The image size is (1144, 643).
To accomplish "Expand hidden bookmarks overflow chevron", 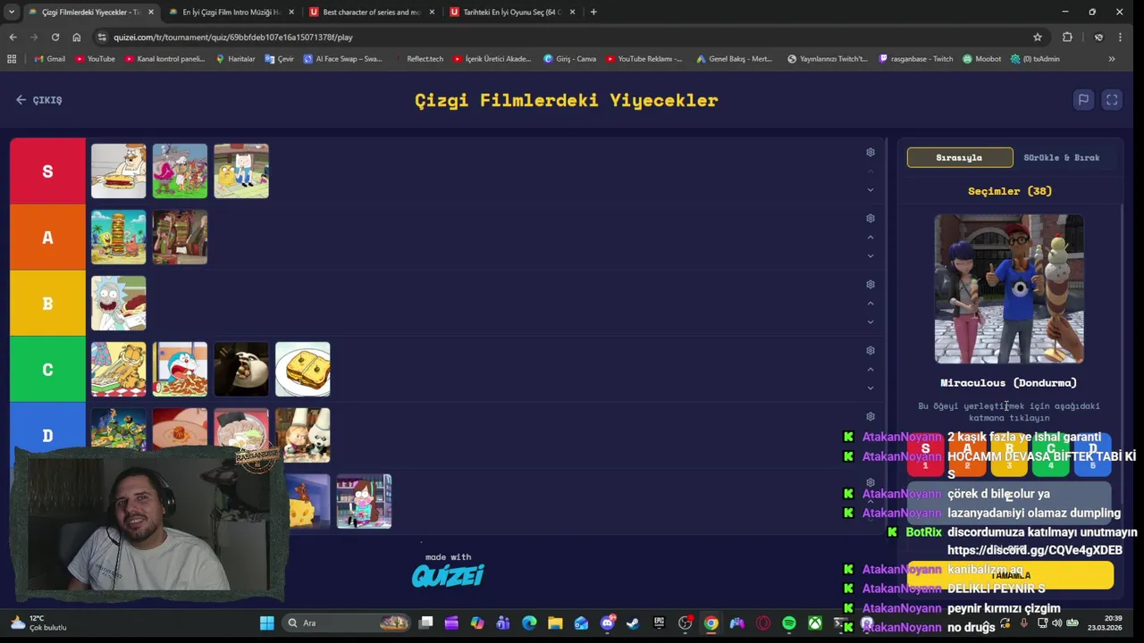I will pos(1112,59).
